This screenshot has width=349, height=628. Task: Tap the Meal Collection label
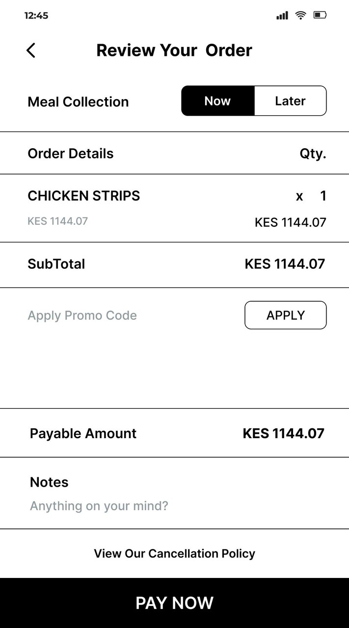78,102
